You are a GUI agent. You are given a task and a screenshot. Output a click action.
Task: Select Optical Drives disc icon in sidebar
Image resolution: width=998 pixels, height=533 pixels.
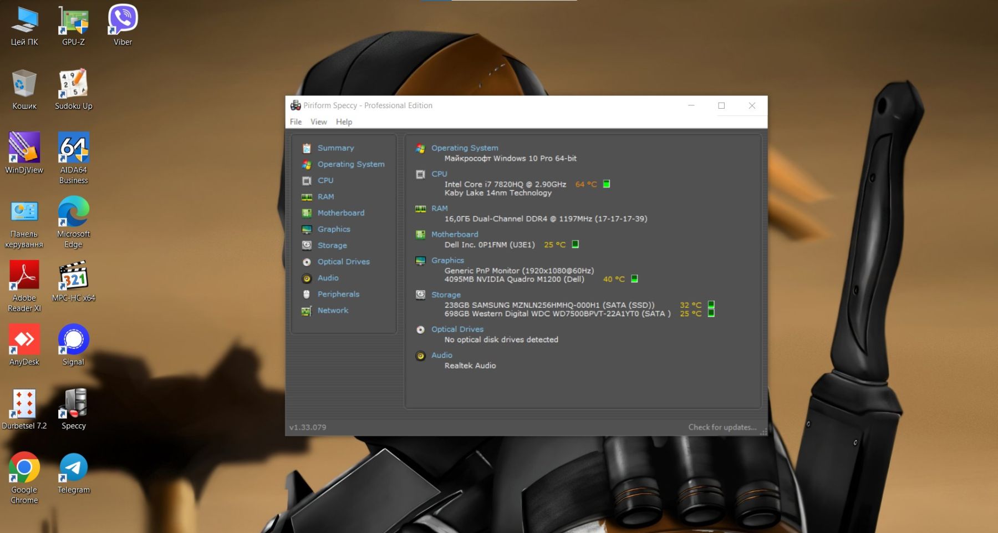click(307, 262)
